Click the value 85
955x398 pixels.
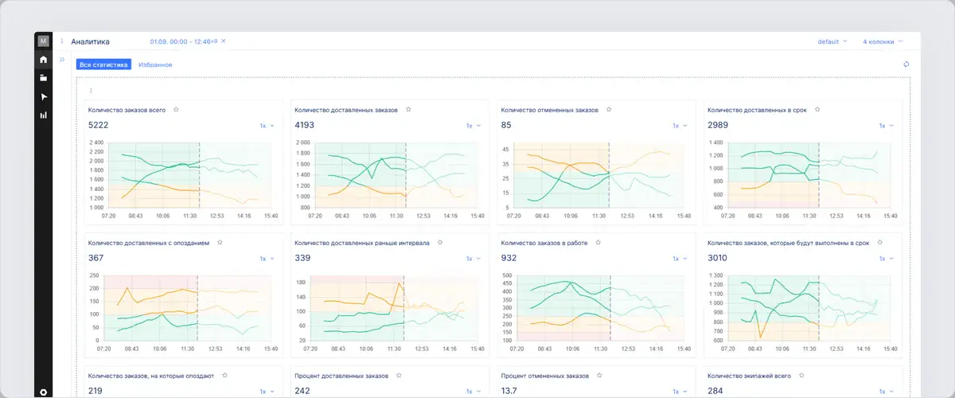tap(506, 126)
